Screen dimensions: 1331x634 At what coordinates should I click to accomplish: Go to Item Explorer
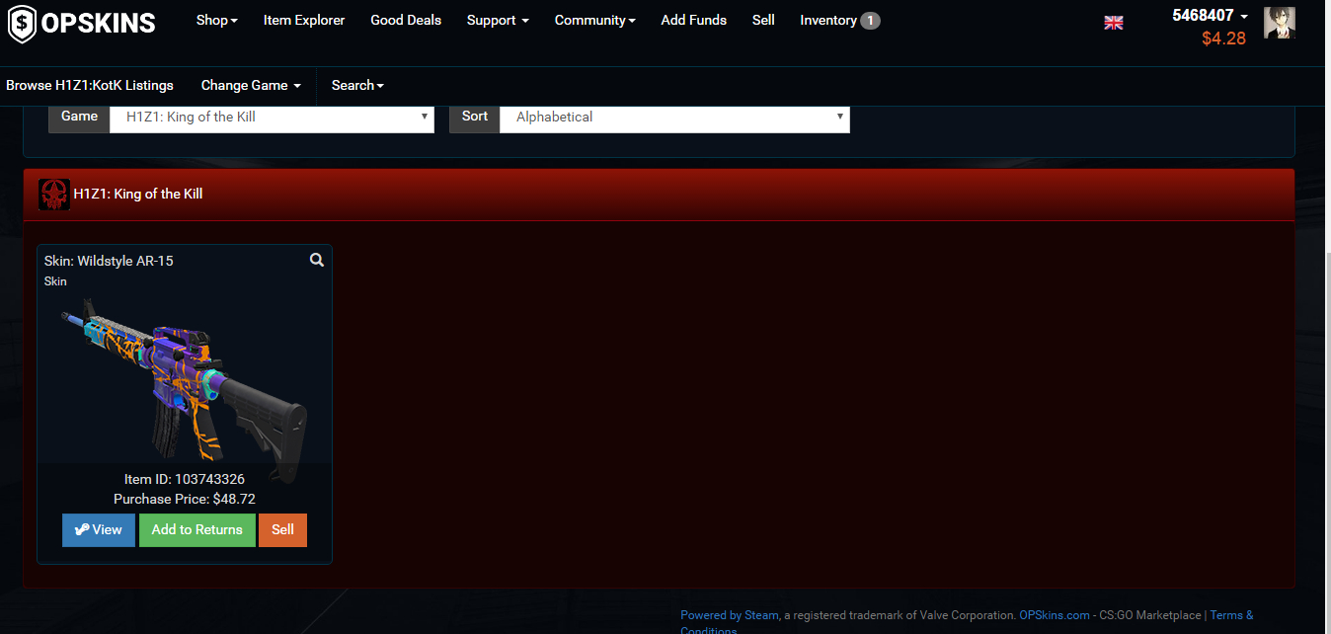304,20
